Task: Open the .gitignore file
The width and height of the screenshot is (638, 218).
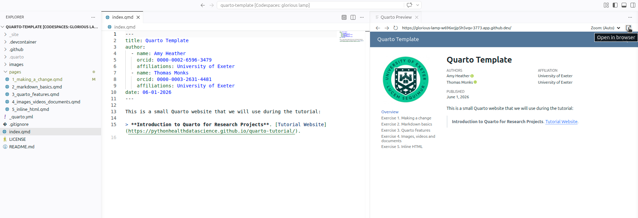Action: pyautogui.click(x=51, y=124)
